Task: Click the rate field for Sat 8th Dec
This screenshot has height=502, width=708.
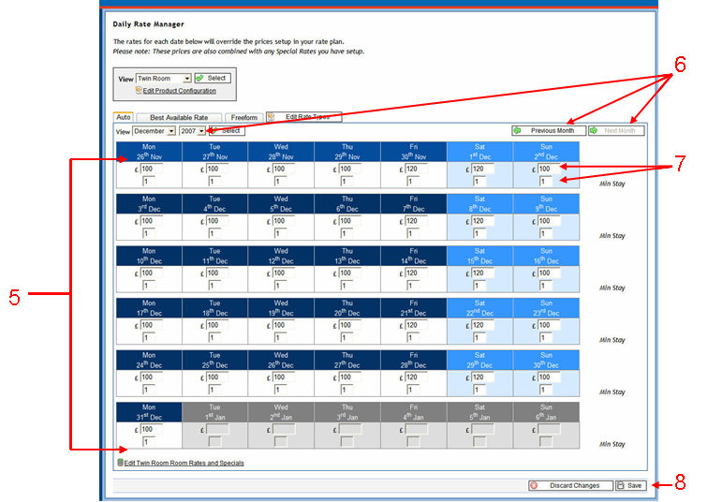Action: 483,221
